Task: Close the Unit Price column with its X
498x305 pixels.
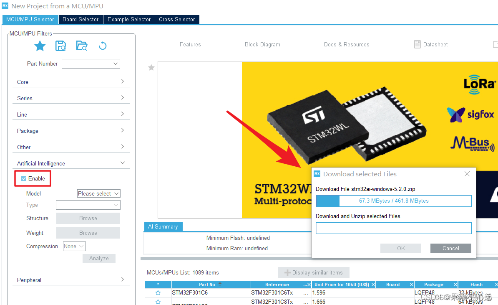Action: coord(373,285)
